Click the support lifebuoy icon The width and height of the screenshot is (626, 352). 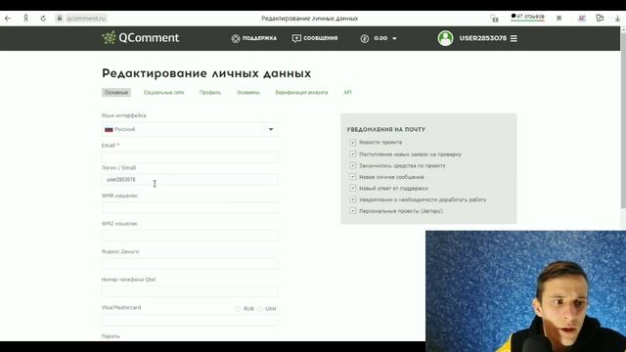236,38
